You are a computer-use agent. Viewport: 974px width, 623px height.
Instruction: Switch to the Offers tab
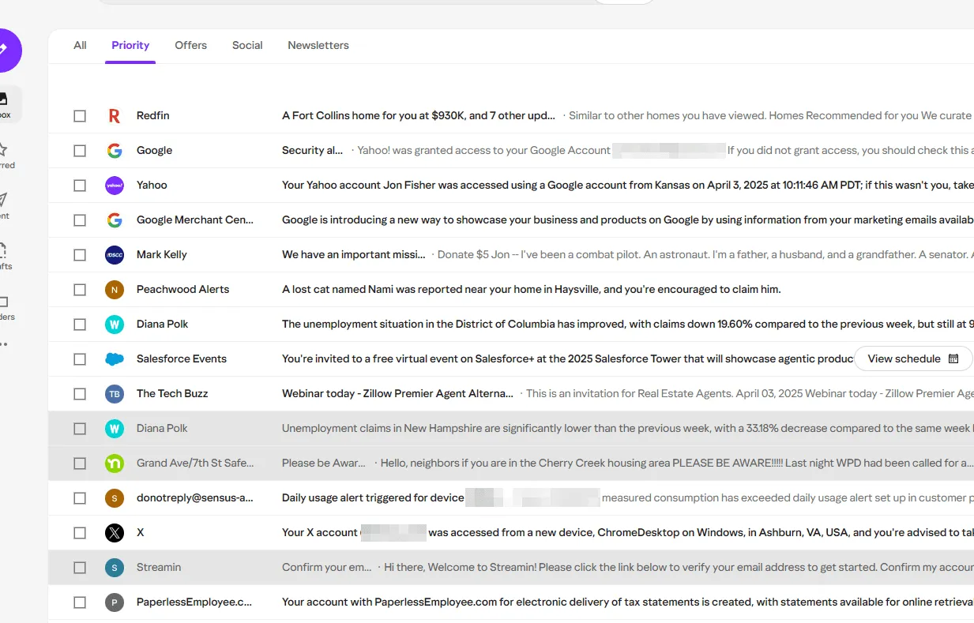[x=190, y=45]
